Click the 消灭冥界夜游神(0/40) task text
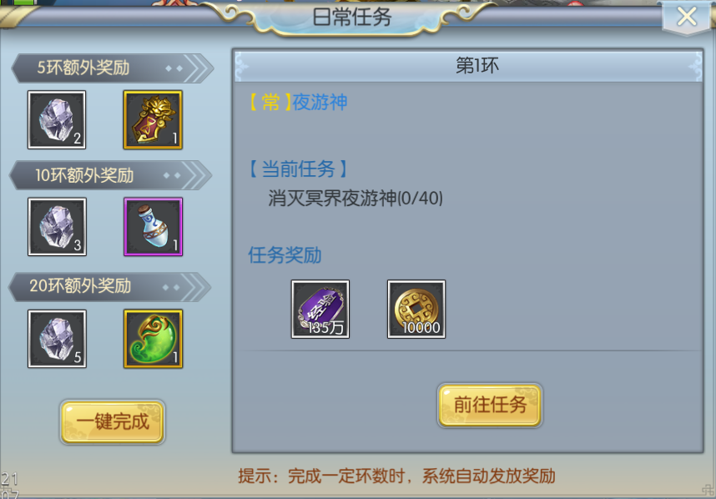 [x=355, y=198]
